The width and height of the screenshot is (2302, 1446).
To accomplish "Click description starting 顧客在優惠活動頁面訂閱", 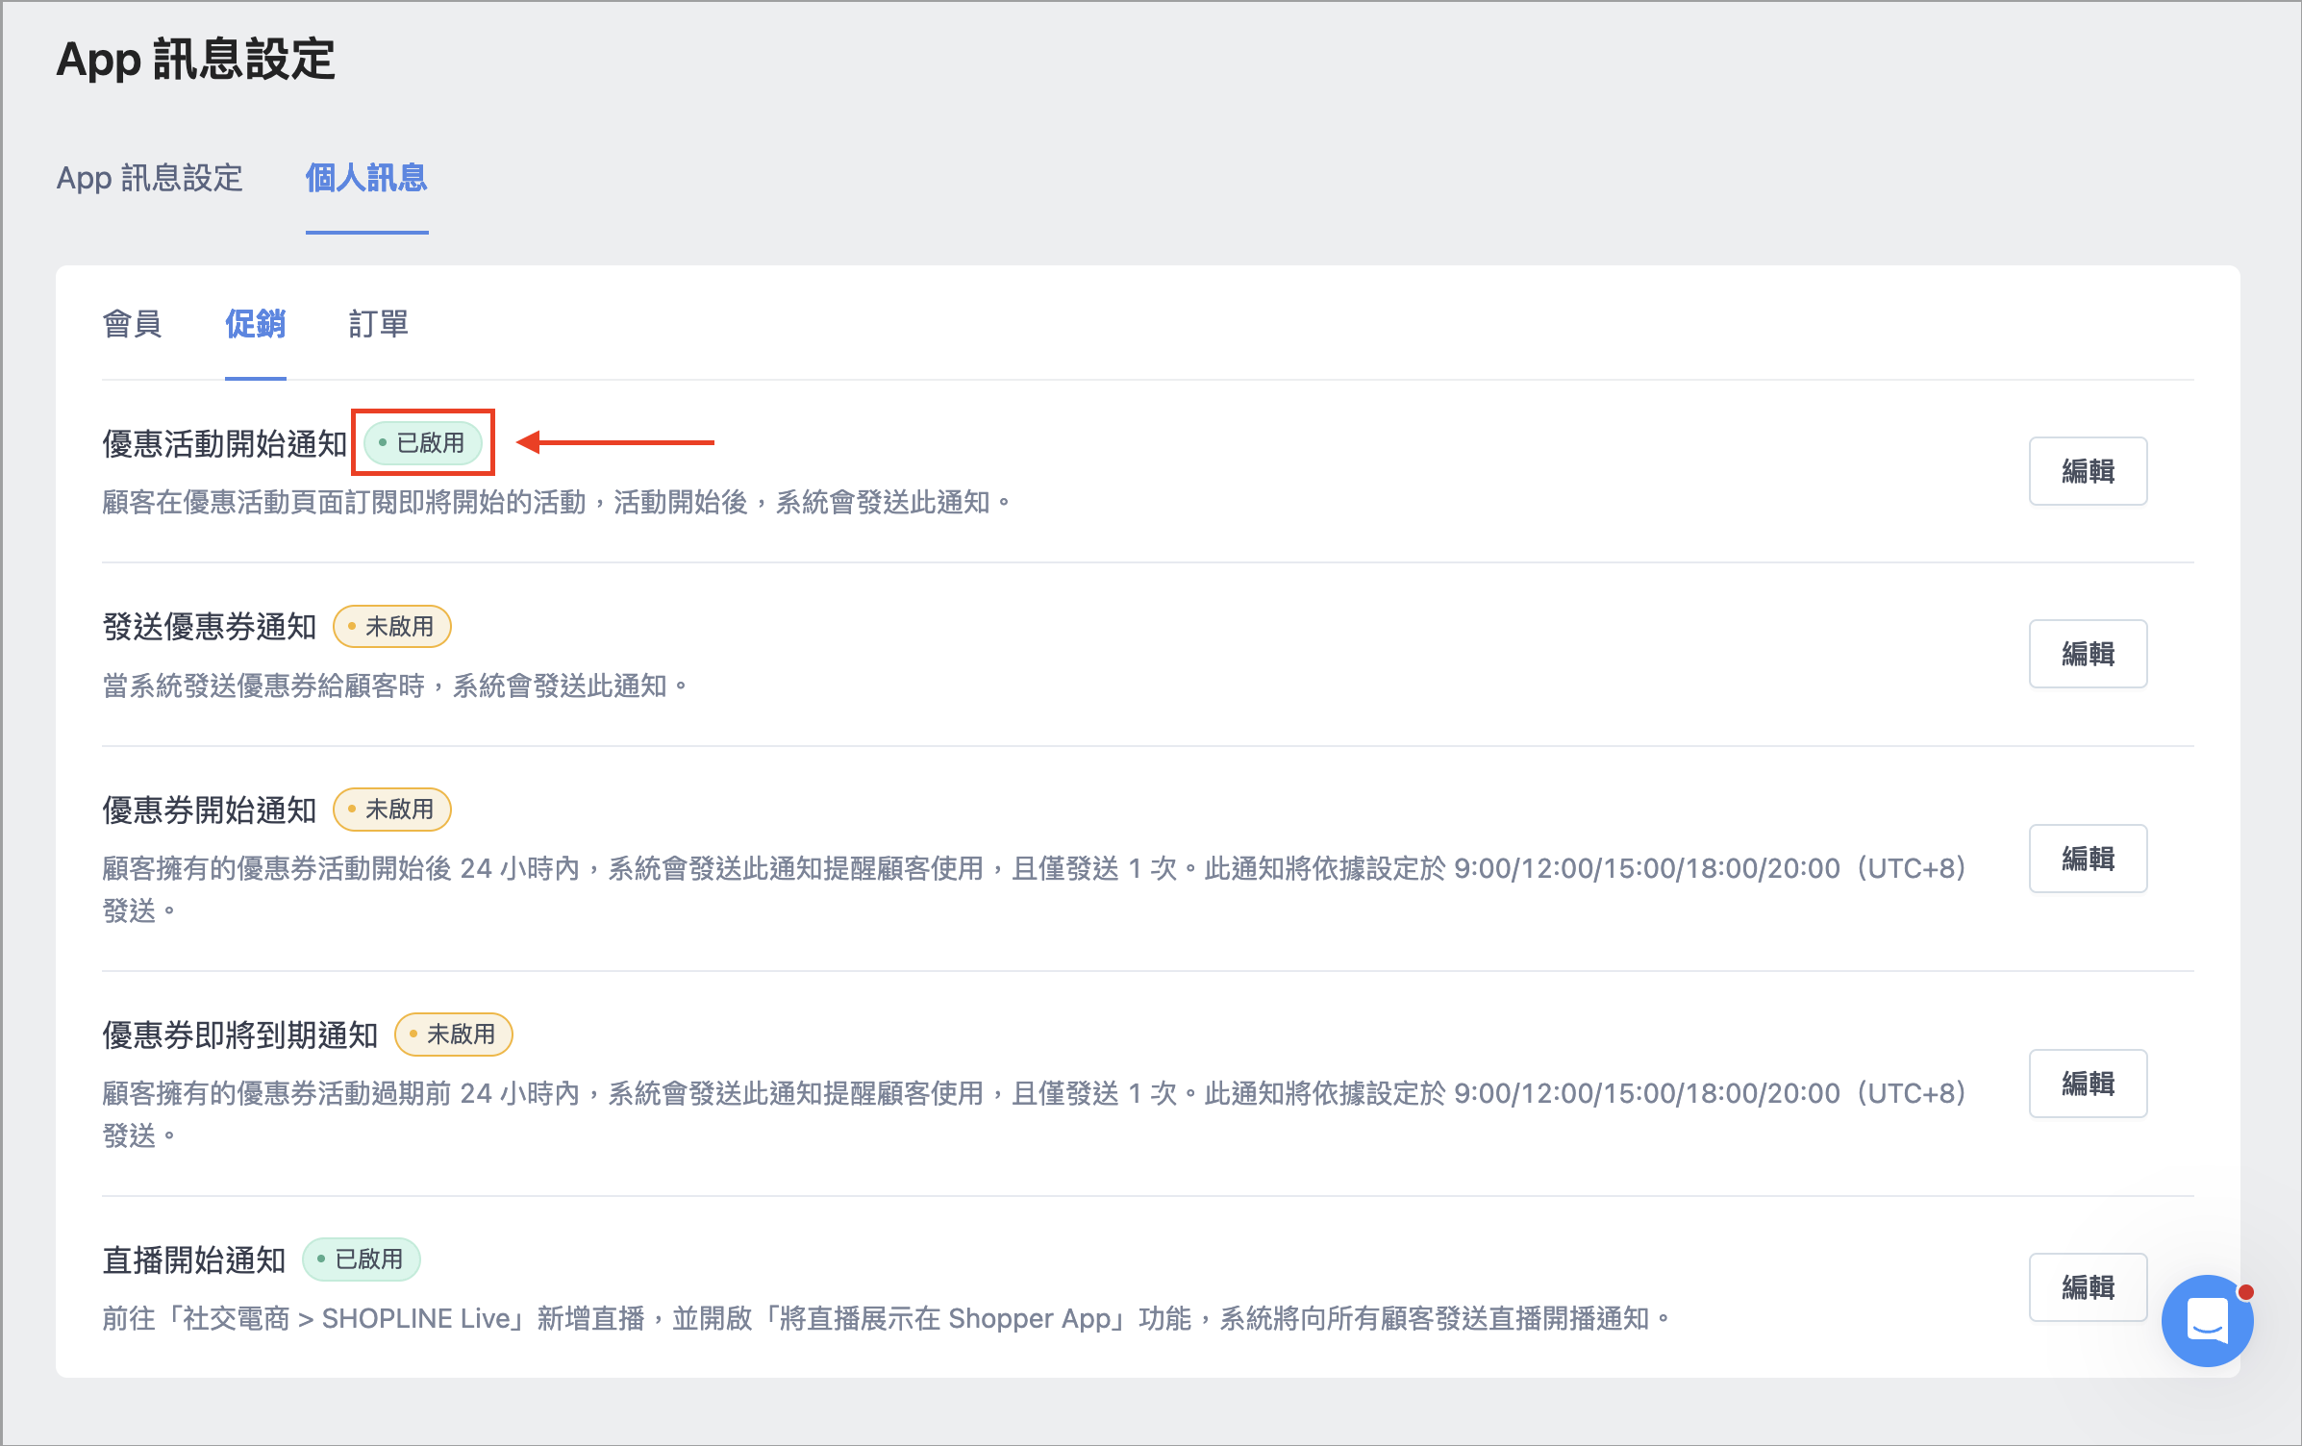I will click(x=556, y=502).
